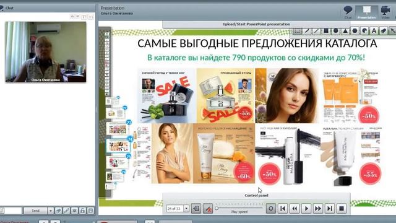This screenshot has height=223, width=396.
Task: Toggle the chat lock icon
Action: [x=82, y=211]
